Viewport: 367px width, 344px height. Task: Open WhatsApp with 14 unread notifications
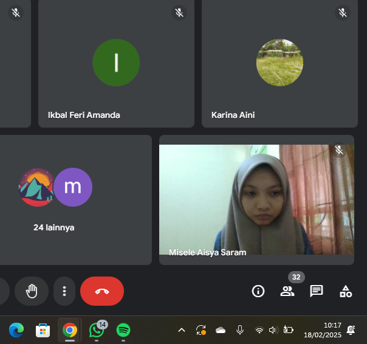pos(97,330)
